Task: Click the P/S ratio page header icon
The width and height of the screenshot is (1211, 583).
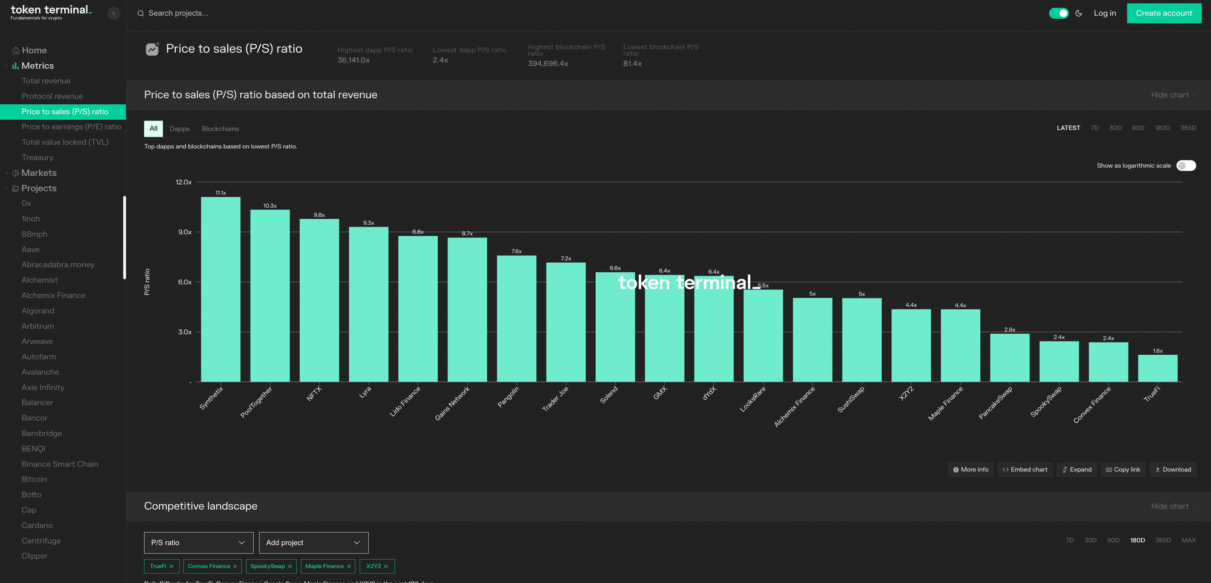Action: 152,49
